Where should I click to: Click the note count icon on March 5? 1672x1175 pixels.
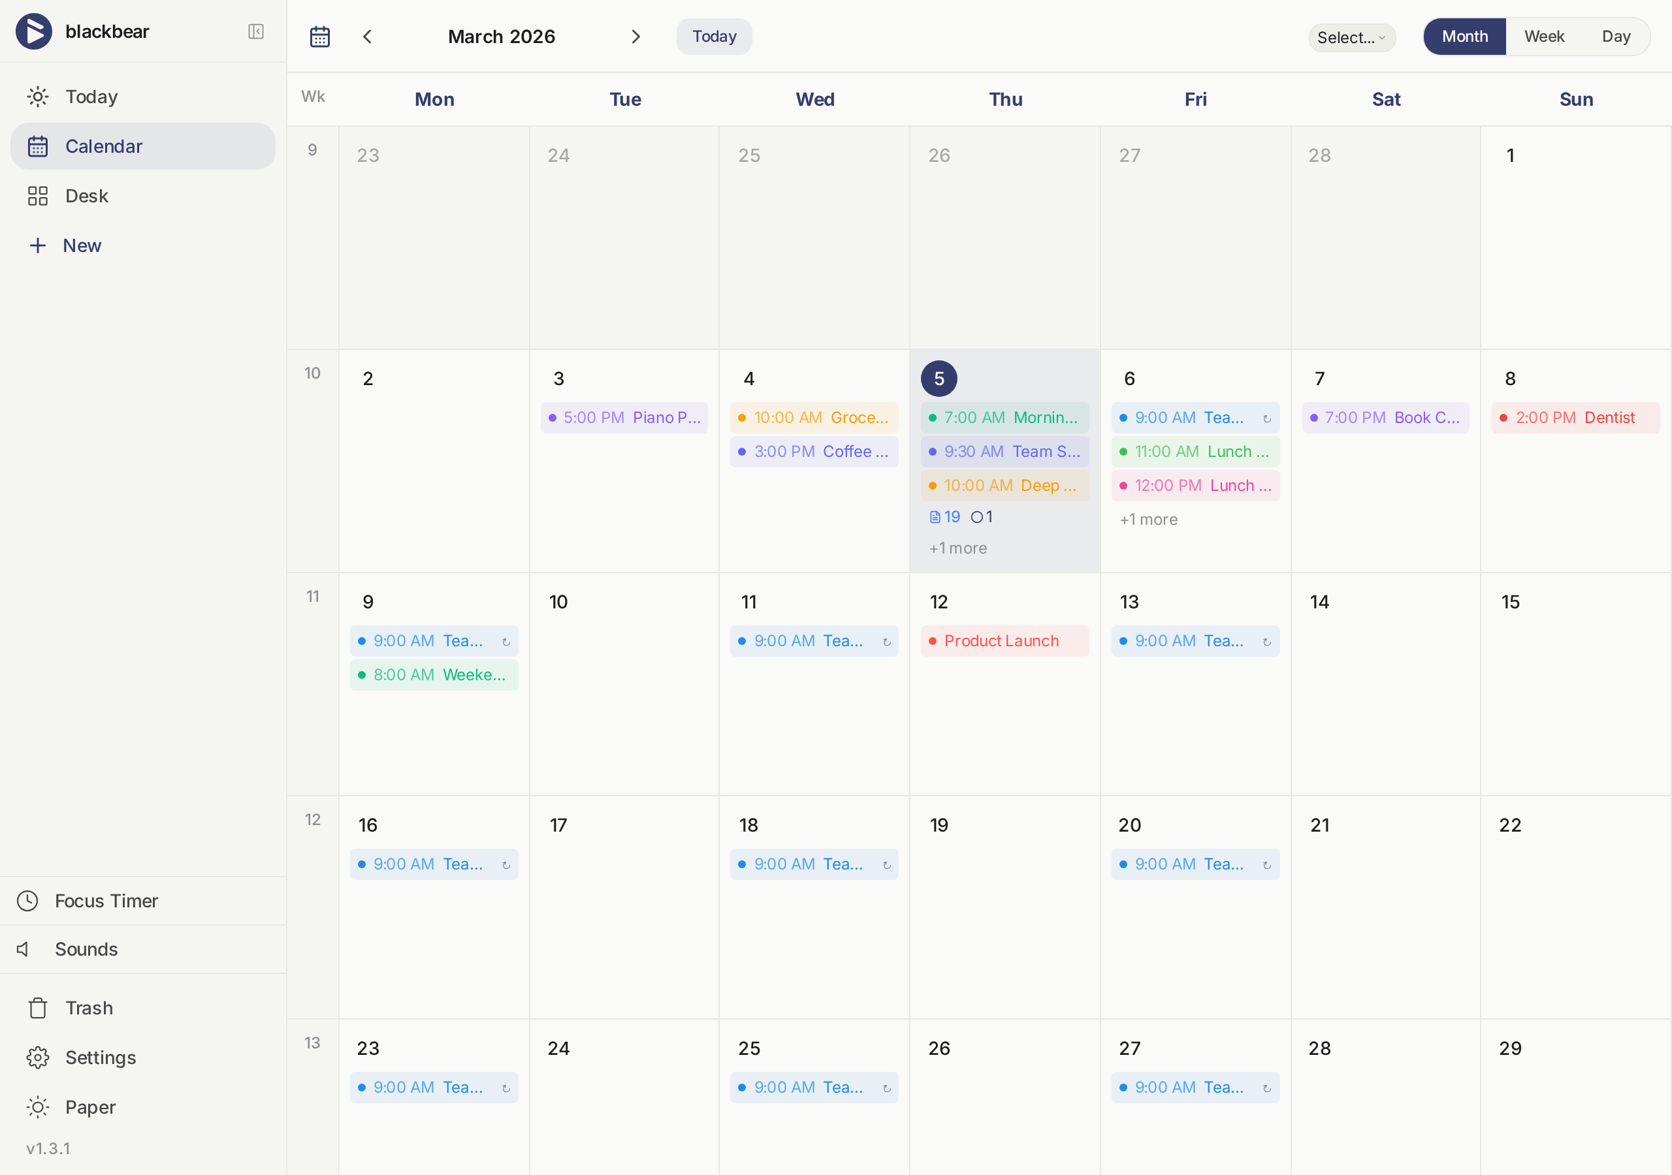tap(944, 517)
